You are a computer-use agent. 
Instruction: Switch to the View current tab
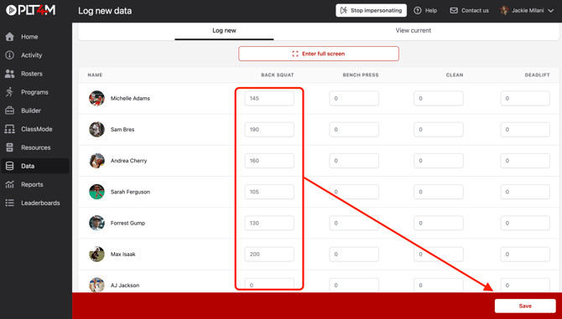pos(414,31)
